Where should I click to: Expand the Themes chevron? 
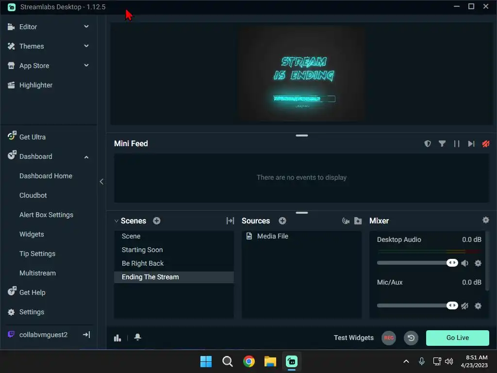(x=86, y=46)
